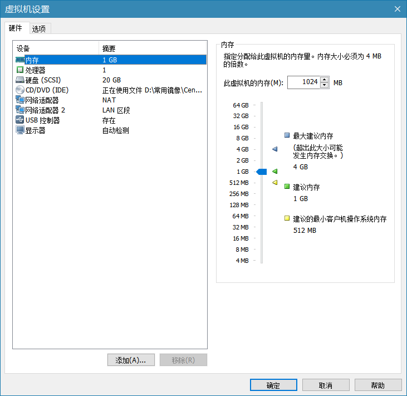
Task: Click the 32 MB slider scale label
Action: [x=241, y=227]
